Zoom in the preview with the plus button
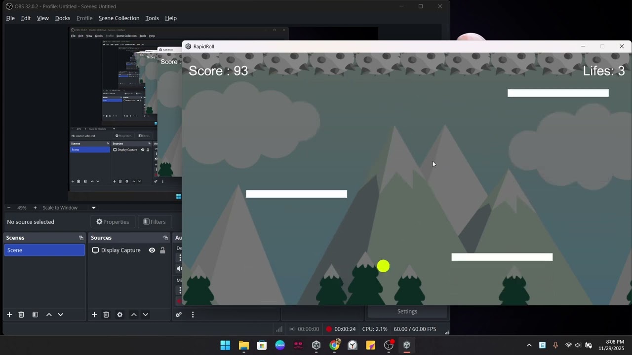The height and width of the screenshot is (355, 632). [35, 208]
